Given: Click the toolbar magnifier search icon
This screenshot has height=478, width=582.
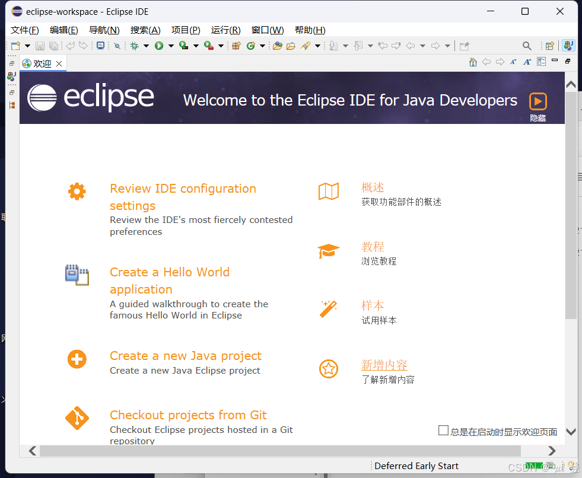Looking at the screenshot, I should (527, 46).
